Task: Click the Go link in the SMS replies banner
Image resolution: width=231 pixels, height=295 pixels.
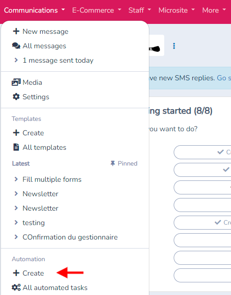Action: (222, 78)
